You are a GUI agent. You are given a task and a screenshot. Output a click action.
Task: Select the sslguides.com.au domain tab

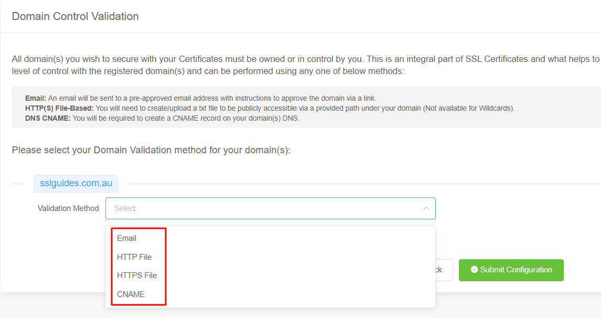(76, 184)
